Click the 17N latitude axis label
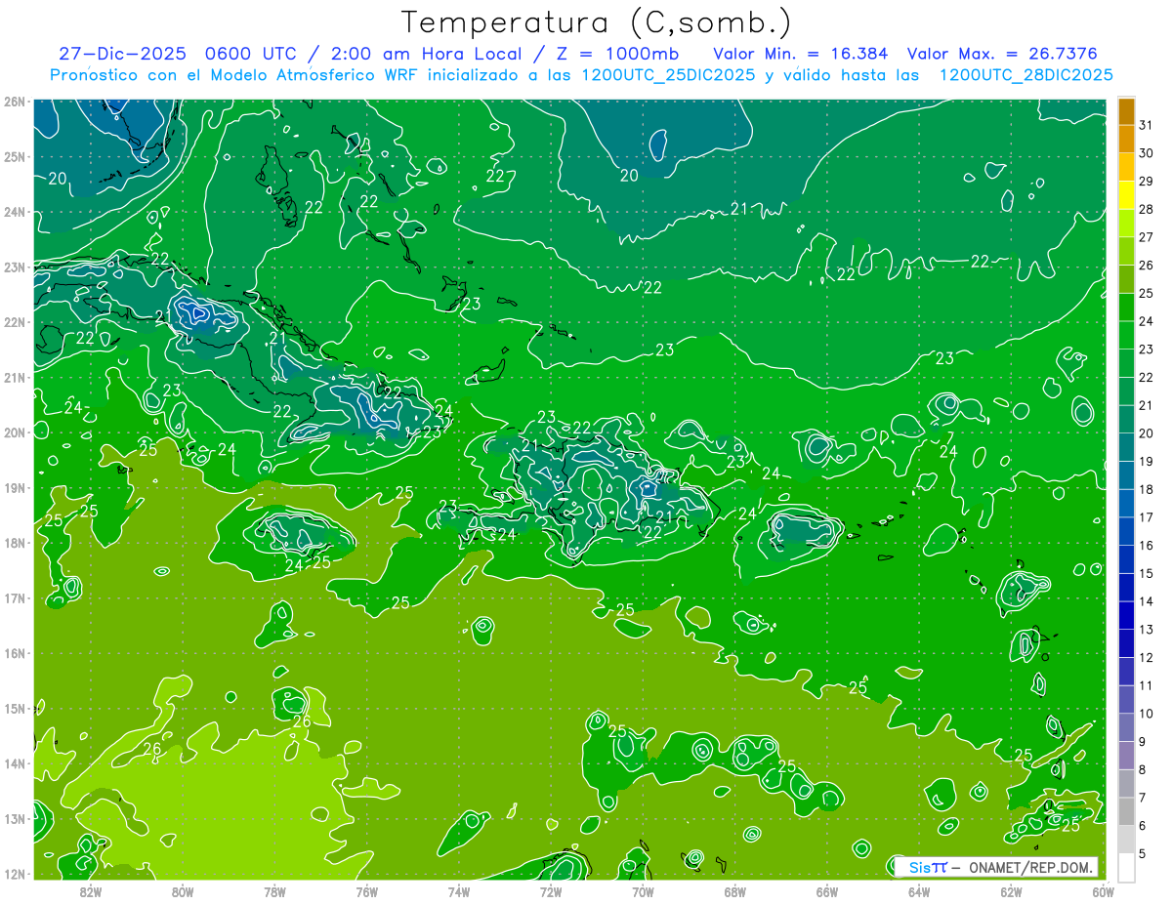 (x=14, y=597)
